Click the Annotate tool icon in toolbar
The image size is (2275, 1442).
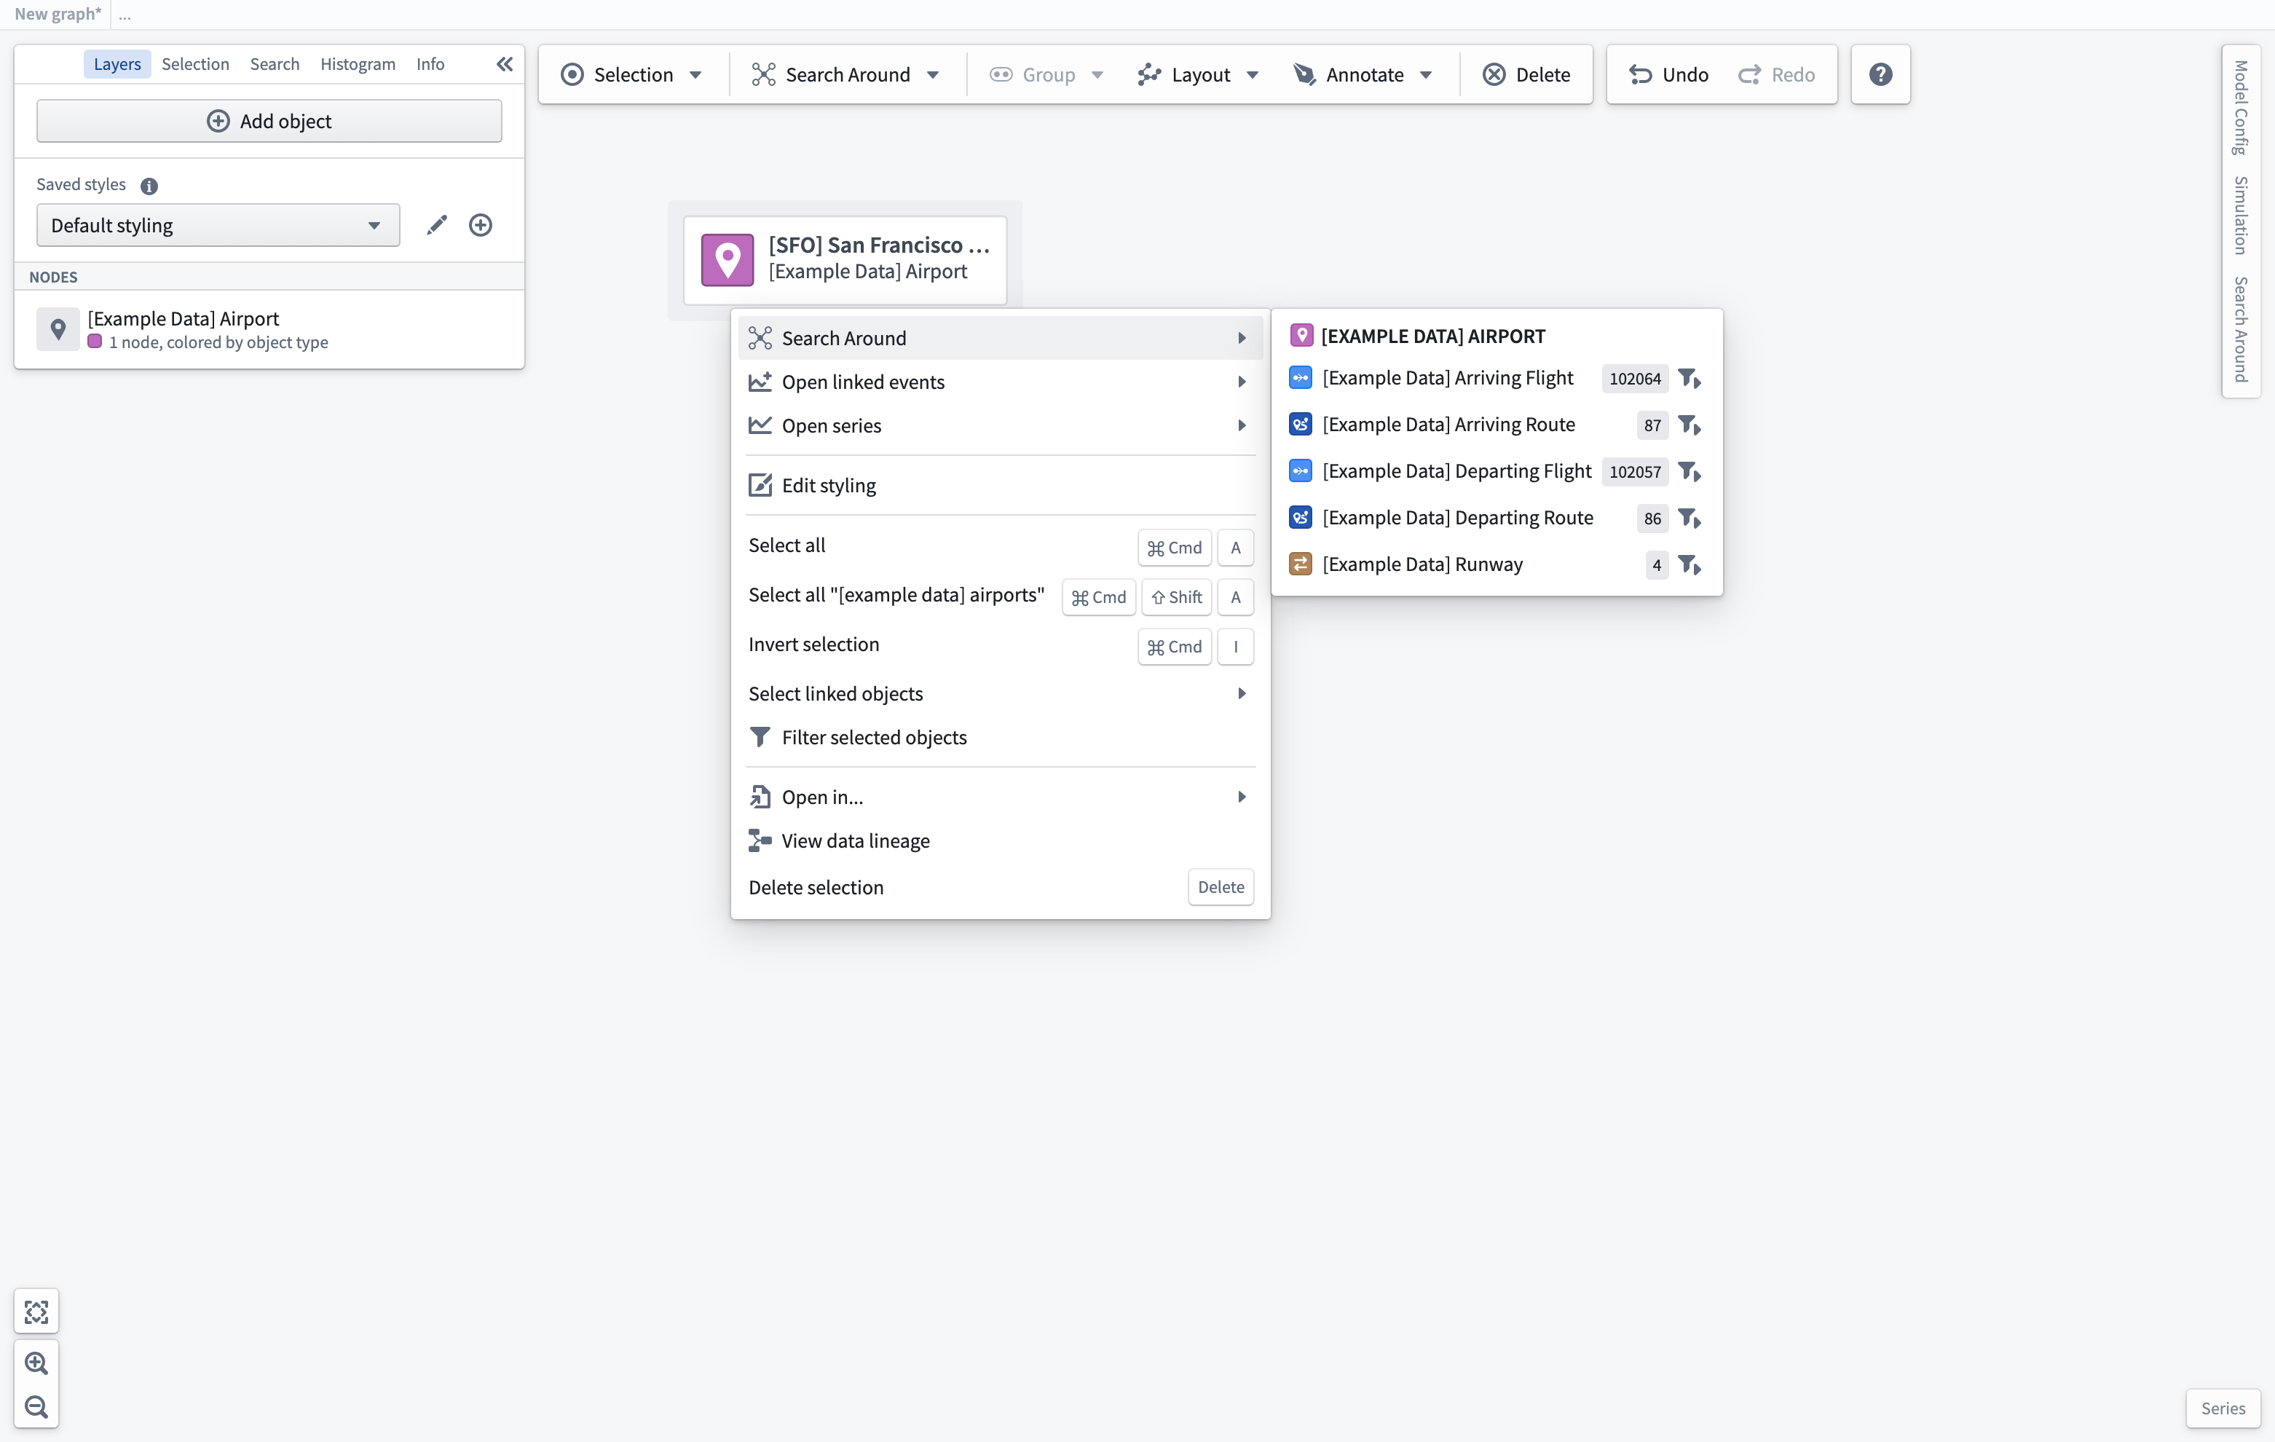1305,74
